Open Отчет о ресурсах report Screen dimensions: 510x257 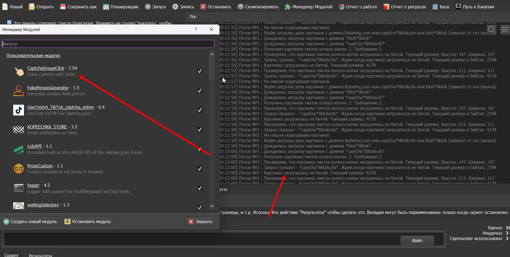click(x=405, y=7)
